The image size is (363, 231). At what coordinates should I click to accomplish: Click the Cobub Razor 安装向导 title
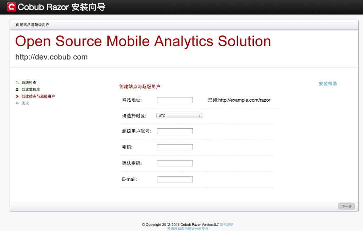62,7
